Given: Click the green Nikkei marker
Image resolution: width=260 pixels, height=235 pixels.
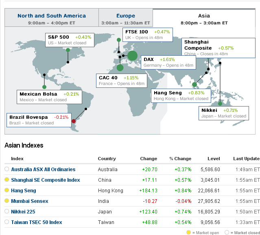Looking at the screenshot, I should 220,104.
